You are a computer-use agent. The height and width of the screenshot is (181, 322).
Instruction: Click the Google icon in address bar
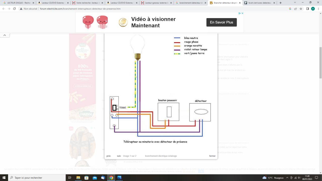pos(290,9)
